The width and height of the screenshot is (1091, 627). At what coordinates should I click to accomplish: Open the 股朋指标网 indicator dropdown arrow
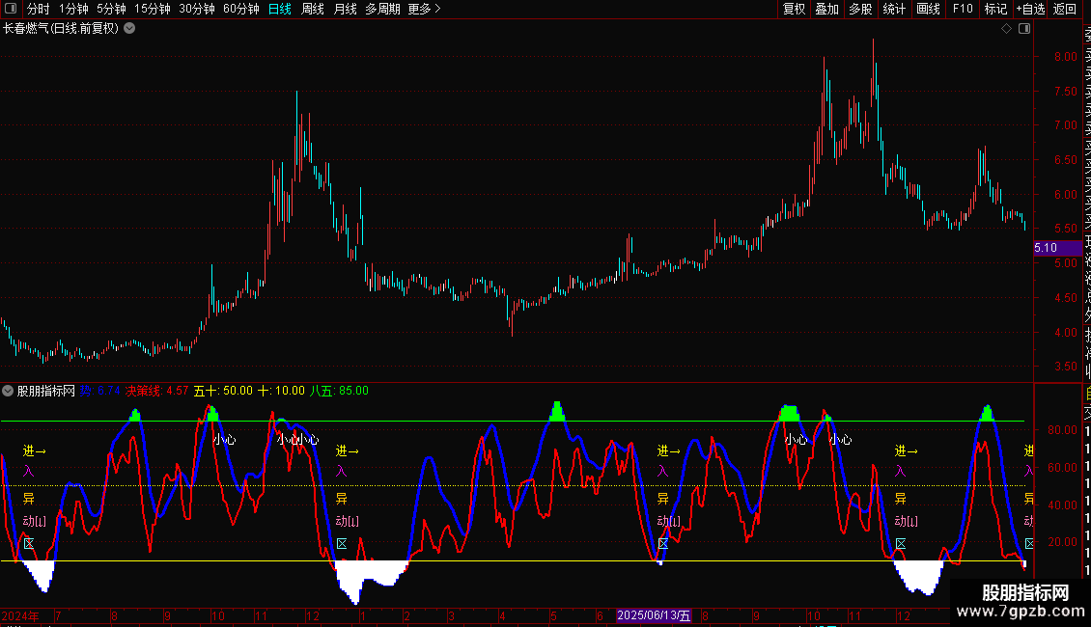click(x=8, y=391)
